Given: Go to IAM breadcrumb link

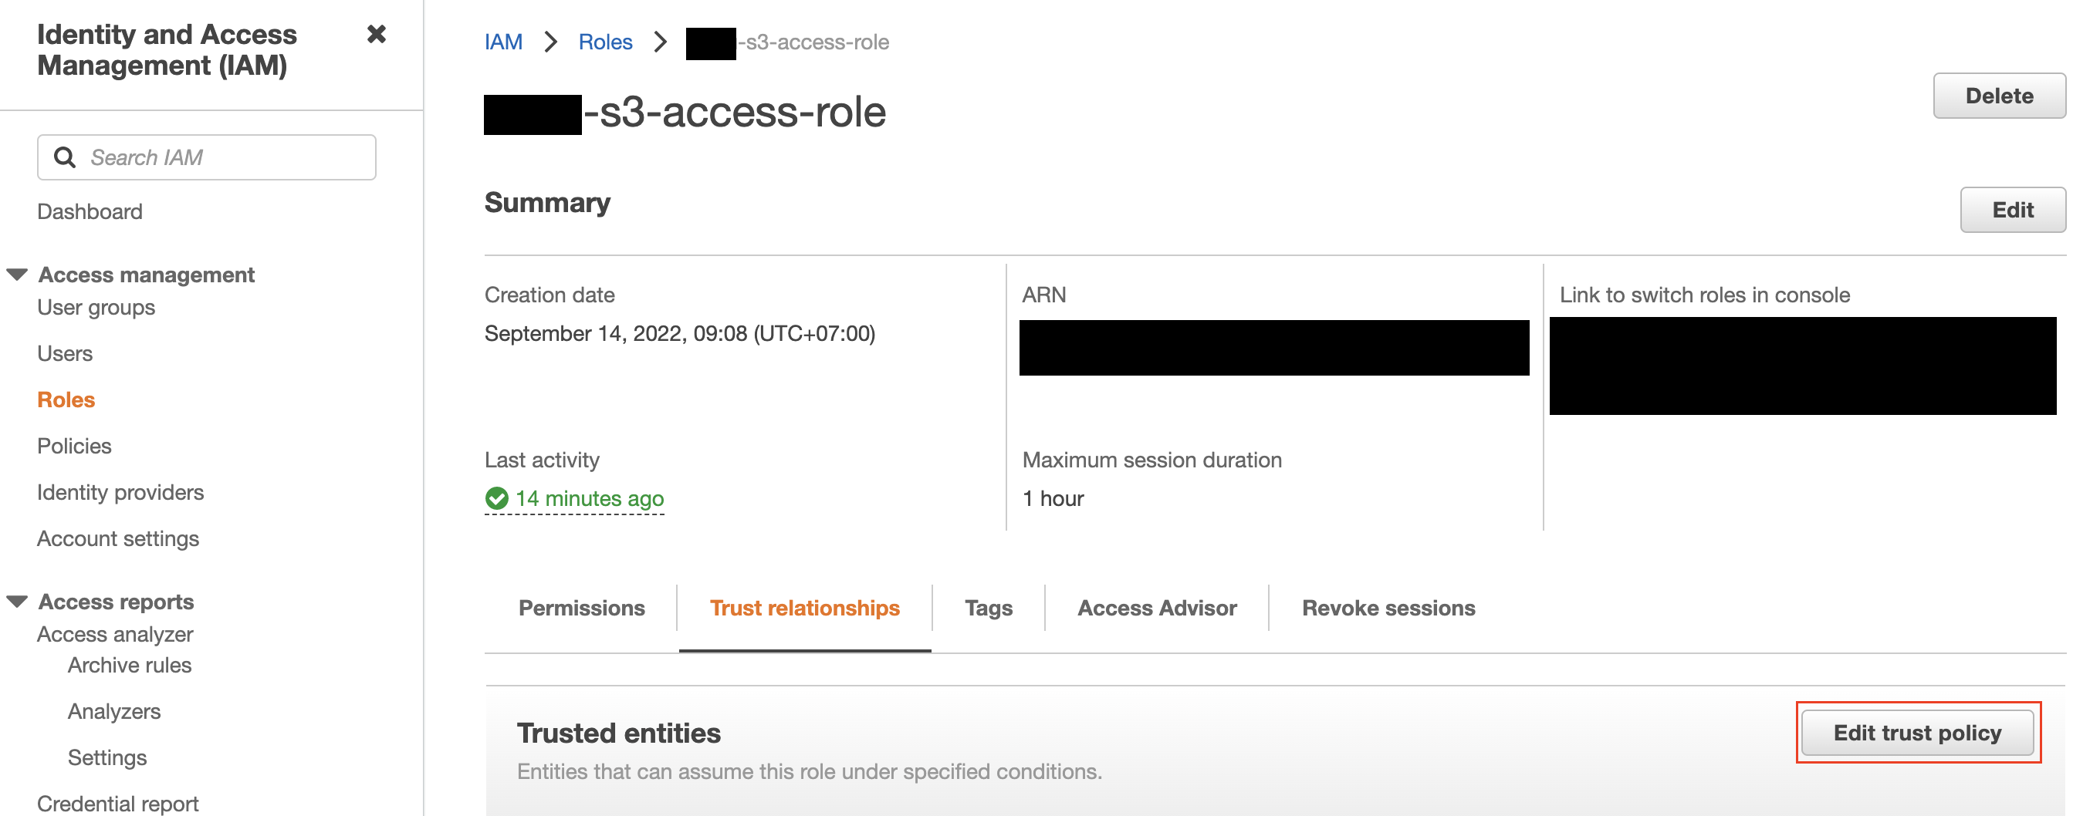Looking at the screenshot, I should point(503,42).
